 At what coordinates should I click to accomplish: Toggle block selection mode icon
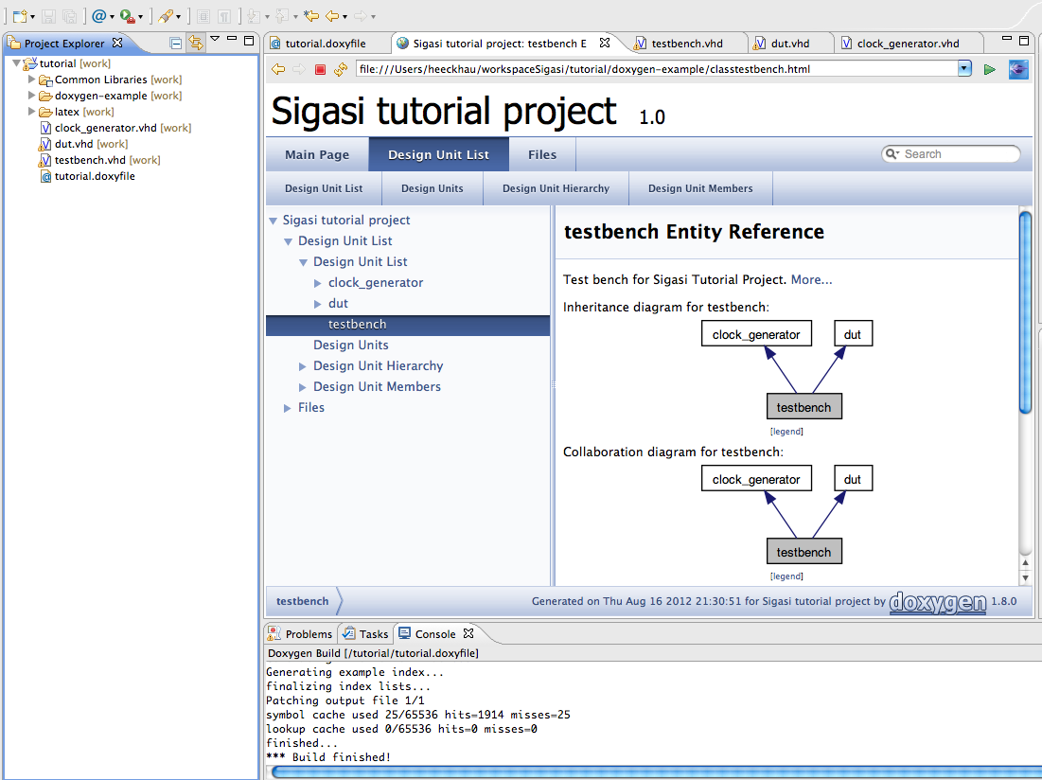(203, 16)
